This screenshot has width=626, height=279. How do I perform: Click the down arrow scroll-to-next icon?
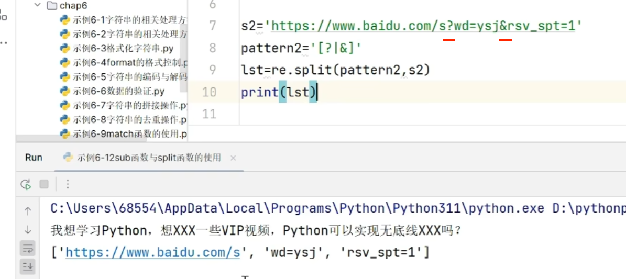tap(28, 229)
